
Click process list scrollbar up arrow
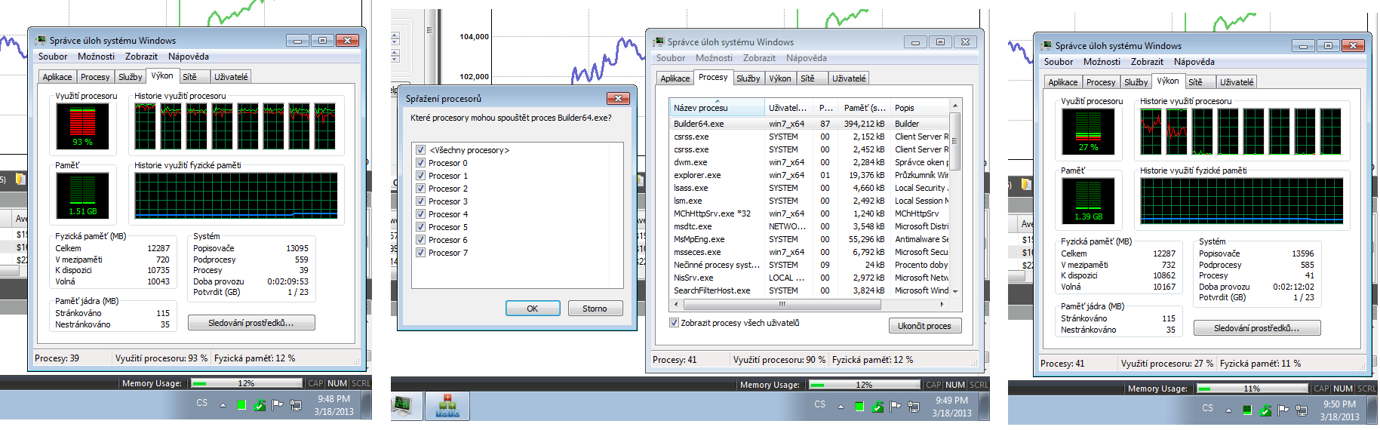tap(955, 106)
